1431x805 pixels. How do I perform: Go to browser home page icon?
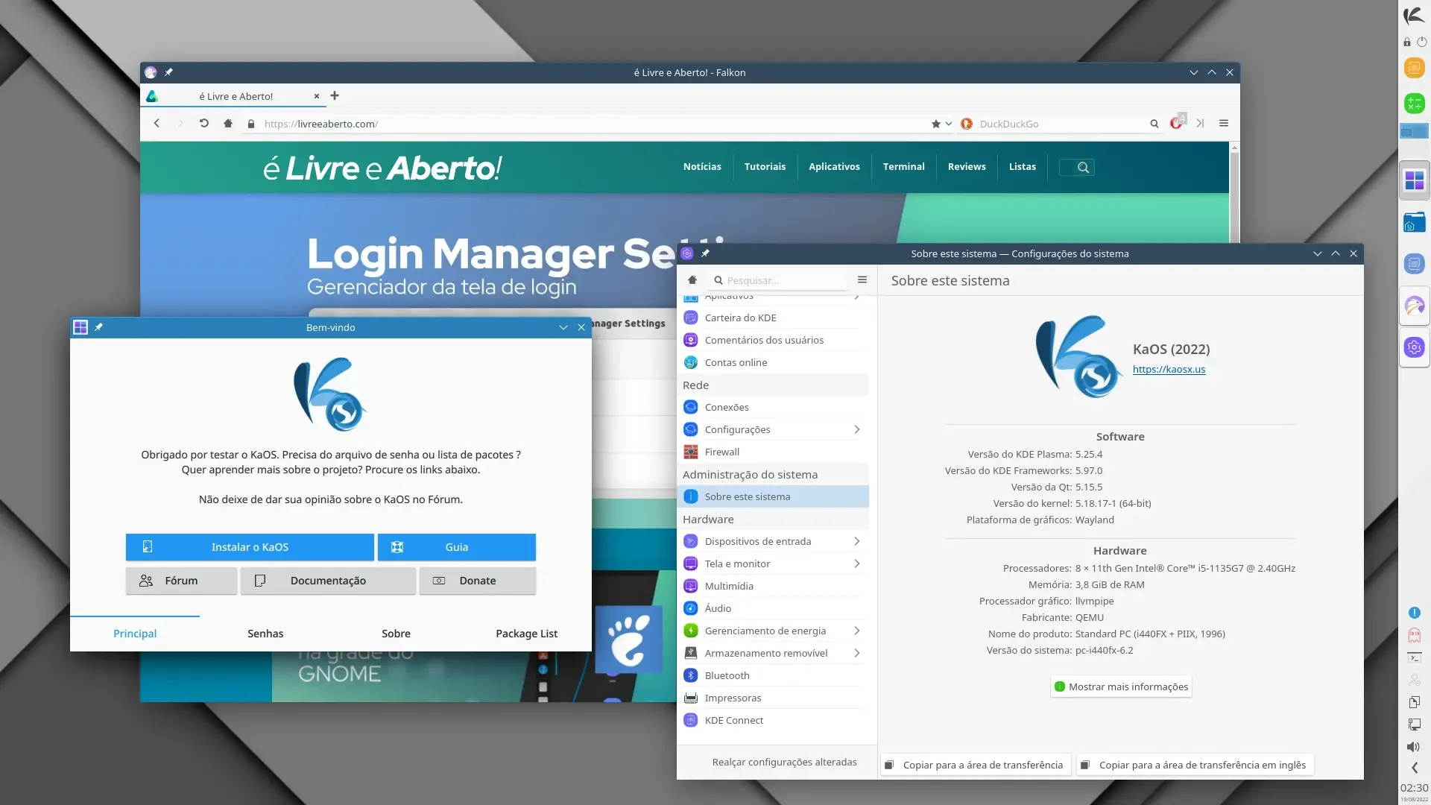228,124
